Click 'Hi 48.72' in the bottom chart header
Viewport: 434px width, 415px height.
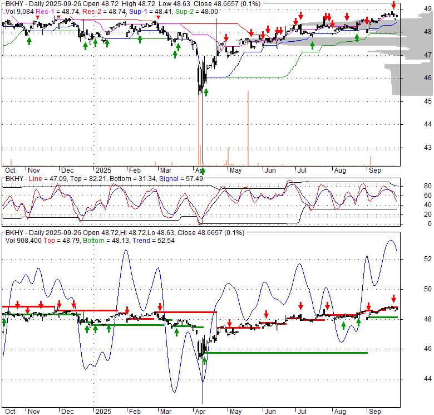tap(132, 233)
